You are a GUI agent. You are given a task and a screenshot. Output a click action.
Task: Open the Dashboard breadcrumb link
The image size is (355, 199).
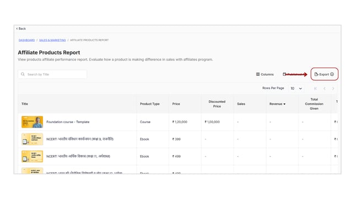click(26, 40)
